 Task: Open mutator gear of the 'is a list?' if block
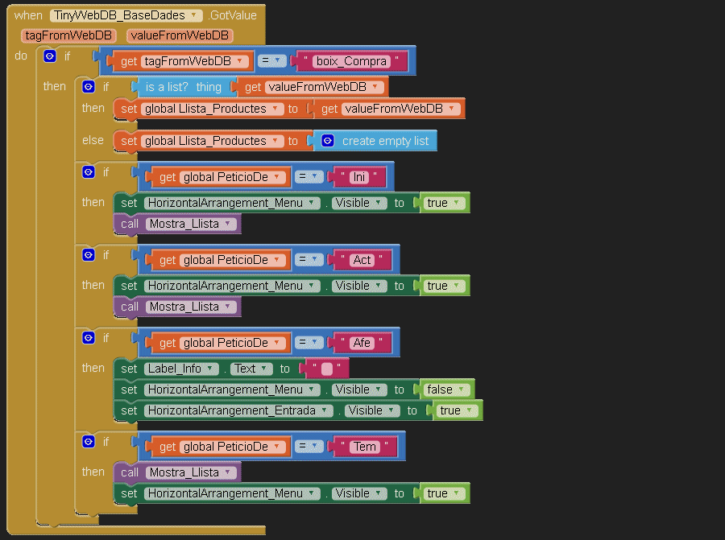(89, 87)
